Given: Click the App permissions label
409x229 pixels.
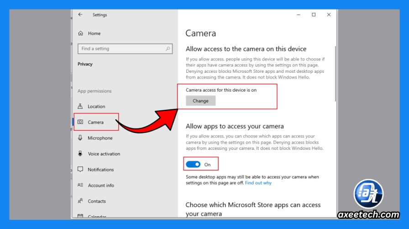Looking at the screenshot, I should [x=94, y=91].
